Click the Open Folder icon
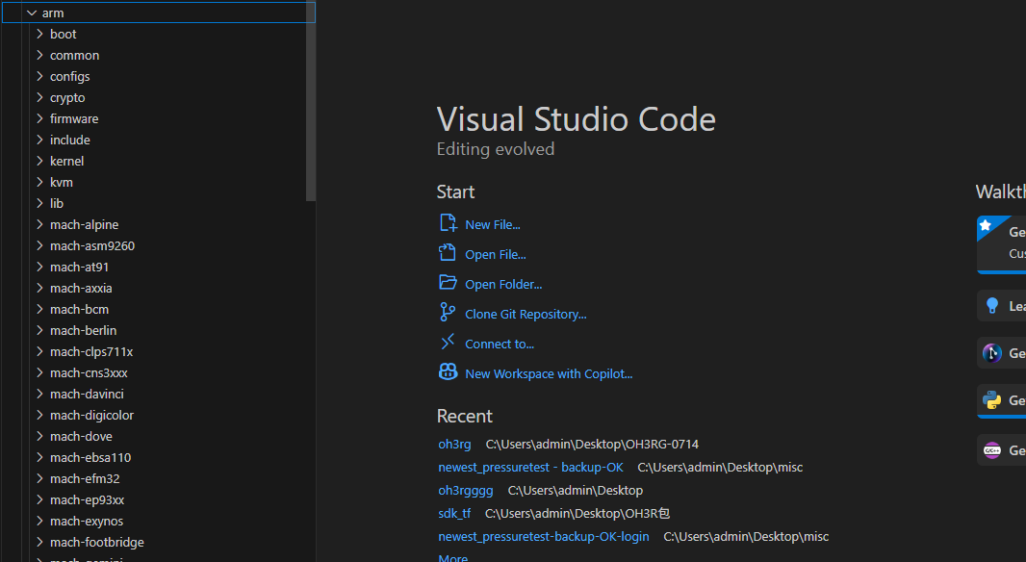 (448, 283)
